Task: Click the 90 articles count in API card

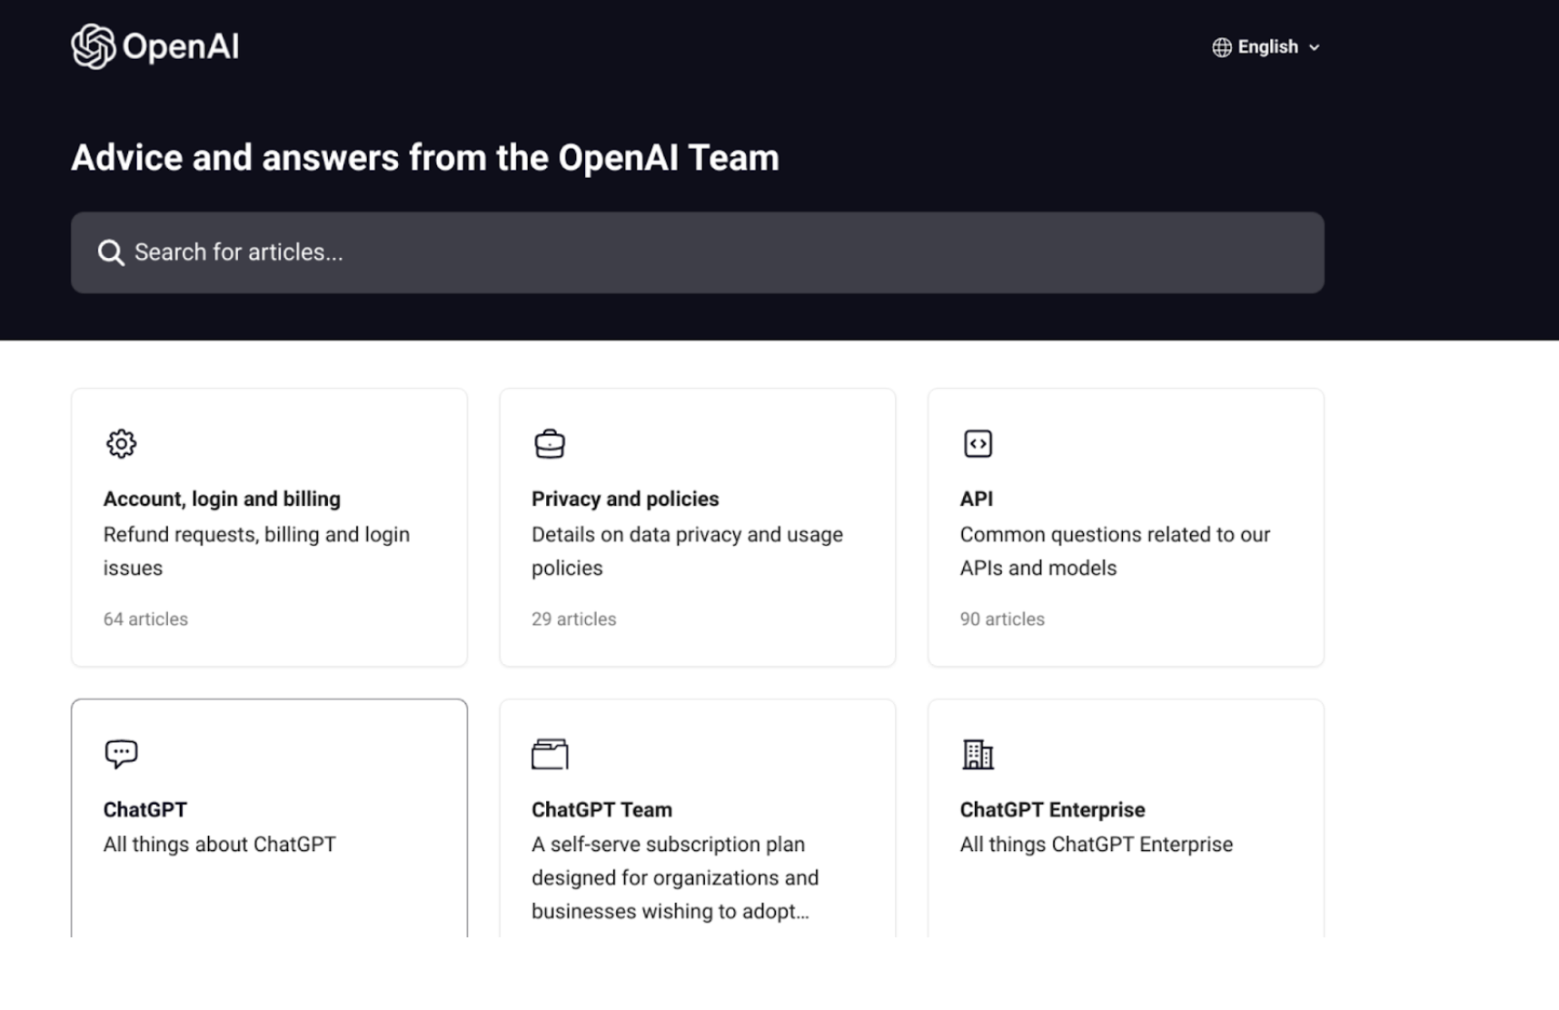Action: tap(1002, 619)
